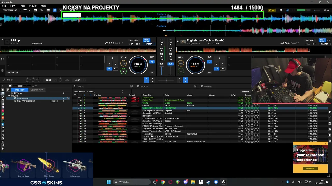Screen dimensions: 332x186
Task: Adjust channel 1 volume fader
Action: pos(161,71)
